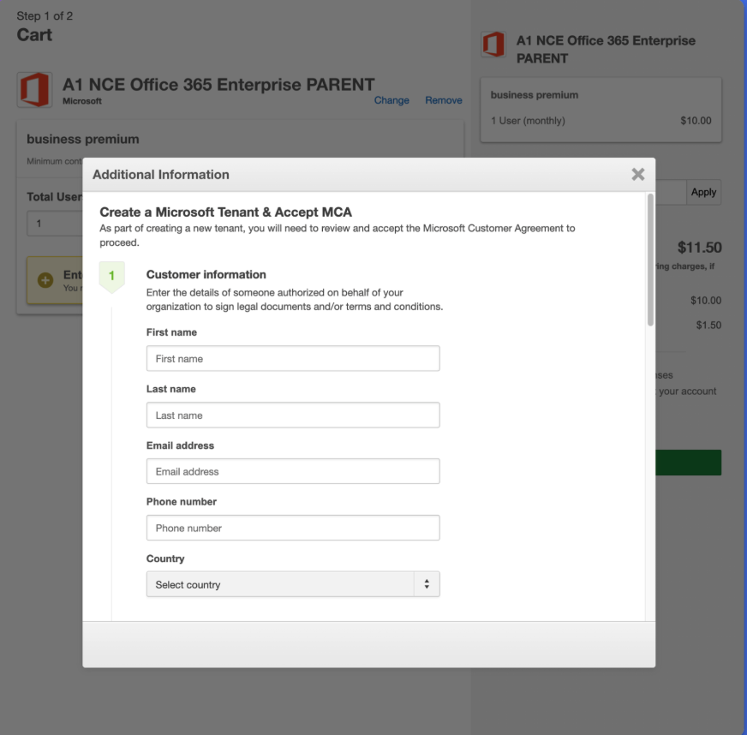Click into the Email address field

click(x=293, y=471)
